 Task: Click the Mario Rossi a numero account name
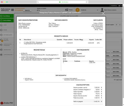110,10
